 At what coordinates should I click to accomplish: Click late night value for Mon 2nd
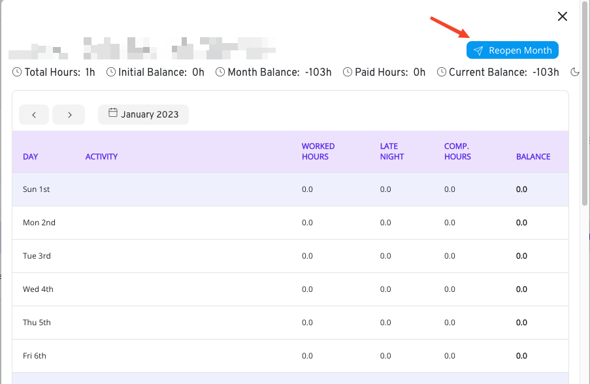(385, 223)
